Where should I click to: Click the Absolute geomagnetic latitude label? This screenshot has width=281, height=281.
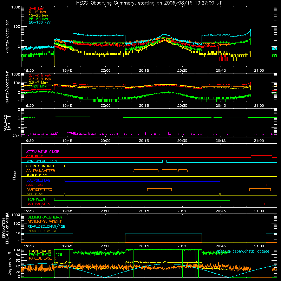point(243,251)
